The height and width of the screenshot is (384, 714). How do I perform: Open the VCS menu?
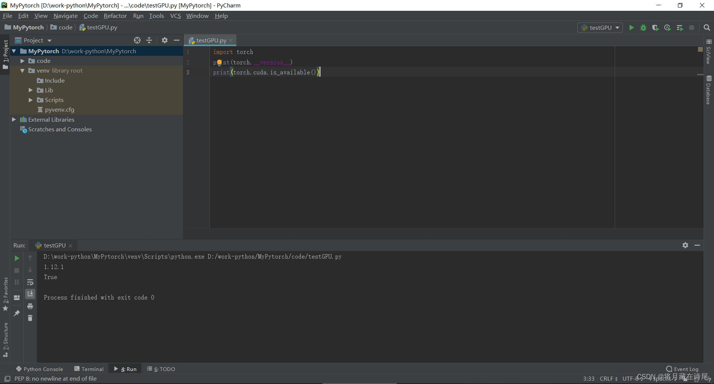point(176,16)
